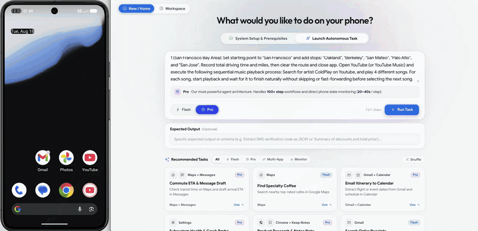Click calendar icon on Gmail + Calendar card

[358, 175]
